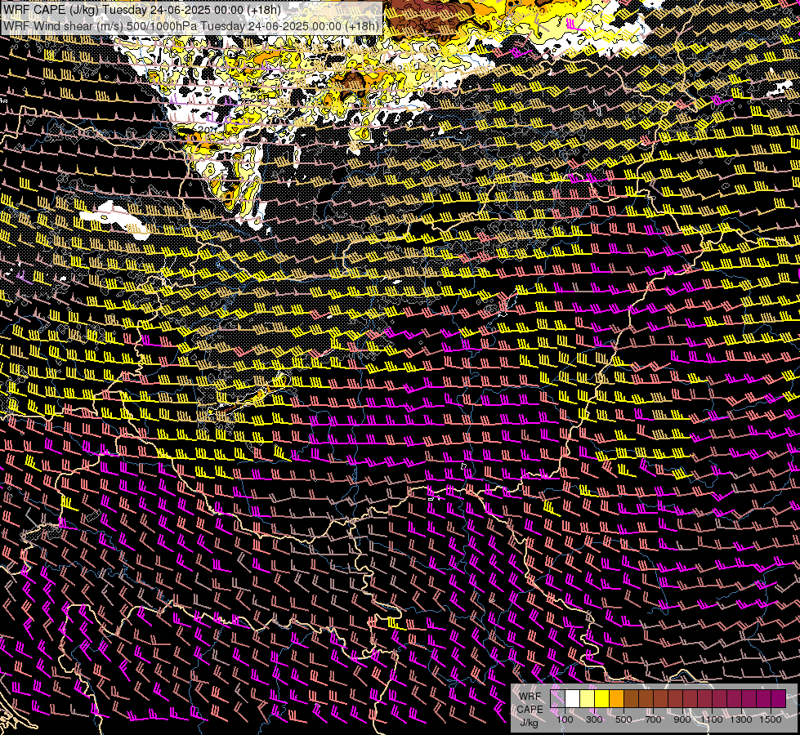Select the white CAPE legend swatch
This screenshot has height=735, width=800.
pos(573,699)
